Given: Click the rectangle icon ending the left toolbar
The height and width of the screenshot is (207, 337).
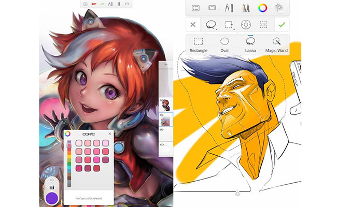Looking at the screenshot, I should click(x=127, y=4).
